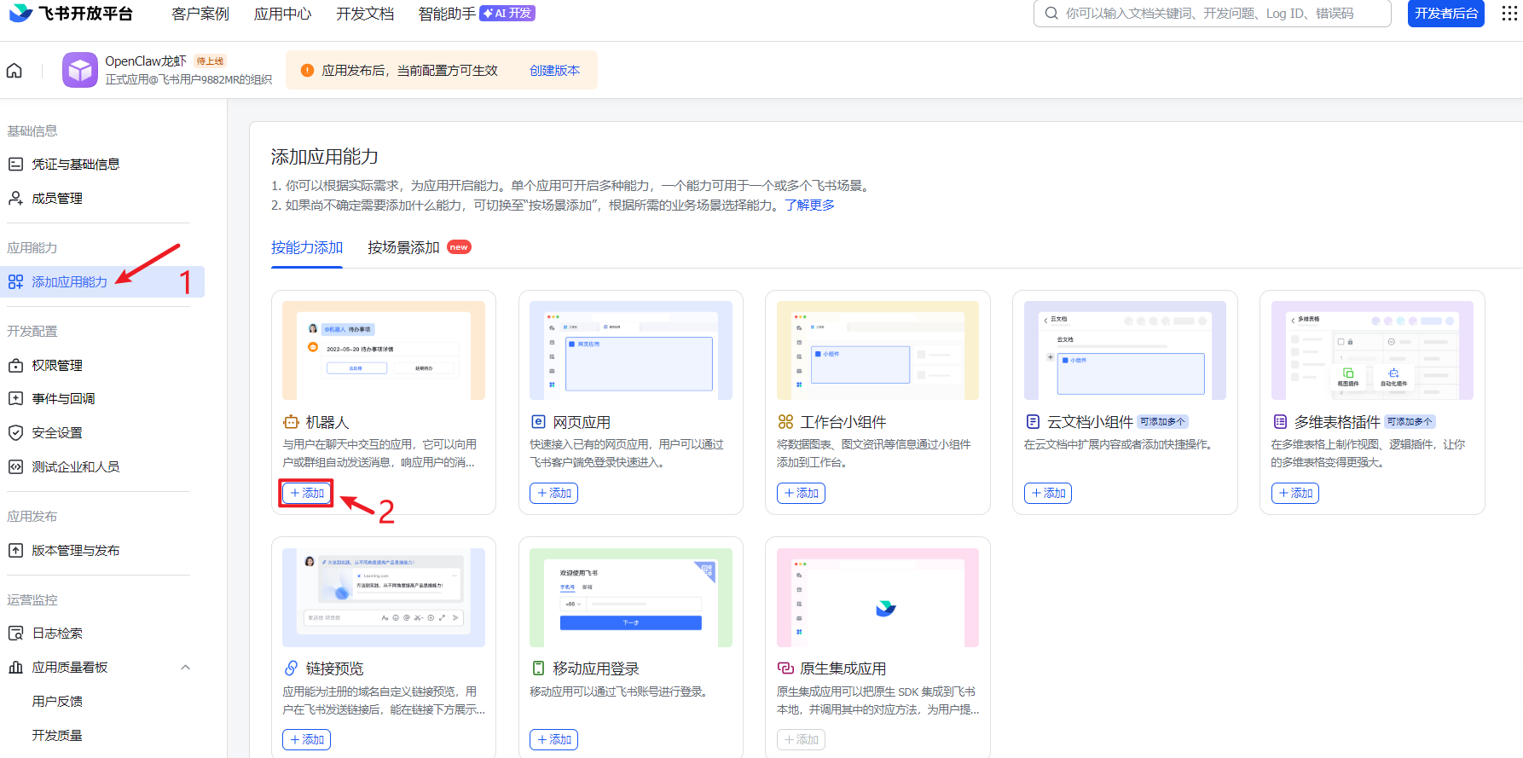The image size is (1523, 758).
Task: Click the home icon in header
Action: pyautogui.click(x=14, y=71)
